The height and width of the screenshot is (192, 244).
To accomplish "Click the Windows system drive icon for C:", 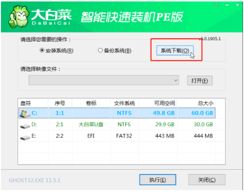I will click(25, 113).
